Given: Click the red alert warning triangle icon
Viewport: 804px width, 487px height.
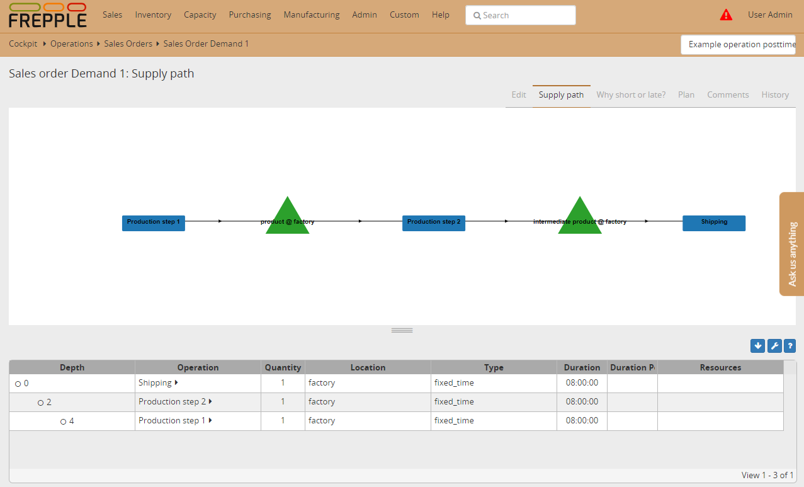Looking at the screenshot, I should [x=726, y=15].
